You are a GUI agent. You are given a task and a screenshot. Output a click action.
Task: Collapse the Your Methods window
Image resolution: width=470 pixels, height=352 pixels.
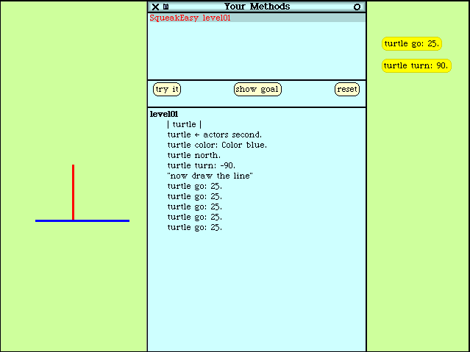357,7
